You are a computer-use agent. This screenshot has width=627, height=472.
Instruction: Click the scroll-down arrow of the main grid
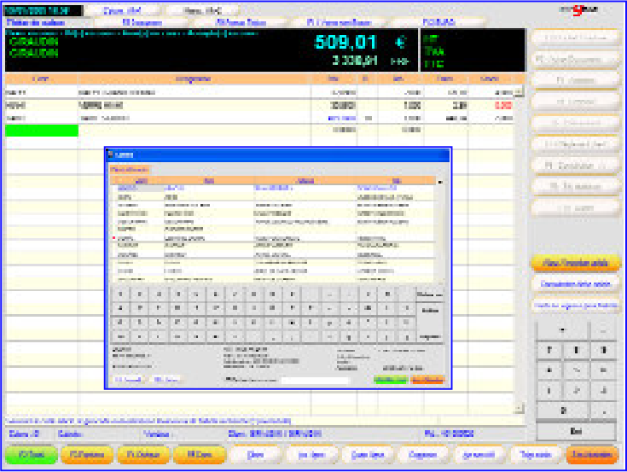coord(518,410)
